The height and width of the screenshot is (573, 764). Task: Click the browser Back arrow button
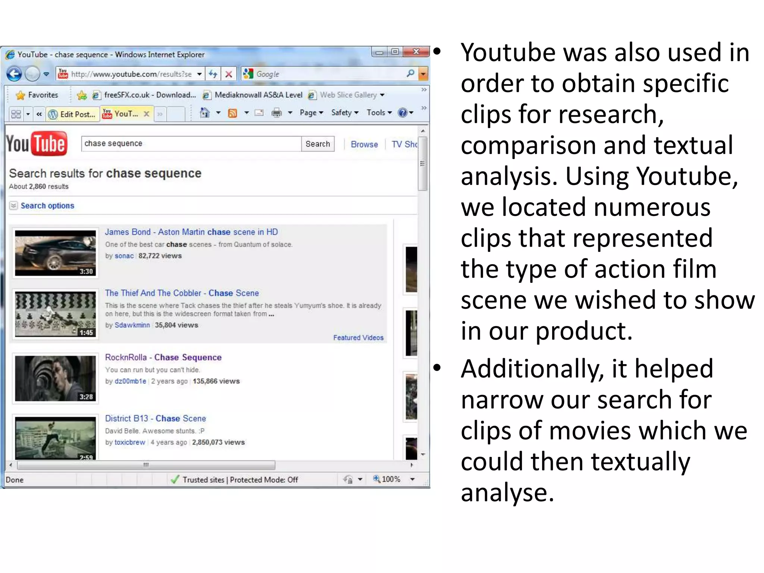pyautogui.click(x=14, y=74)
